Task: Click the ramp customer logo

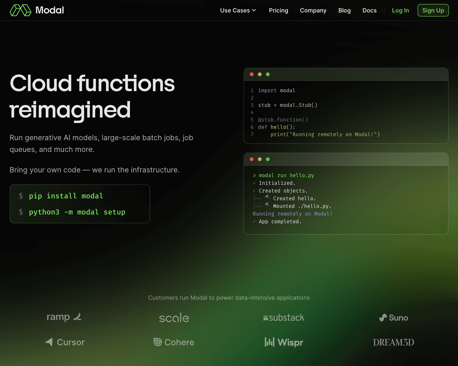Action: click(64, 317)
